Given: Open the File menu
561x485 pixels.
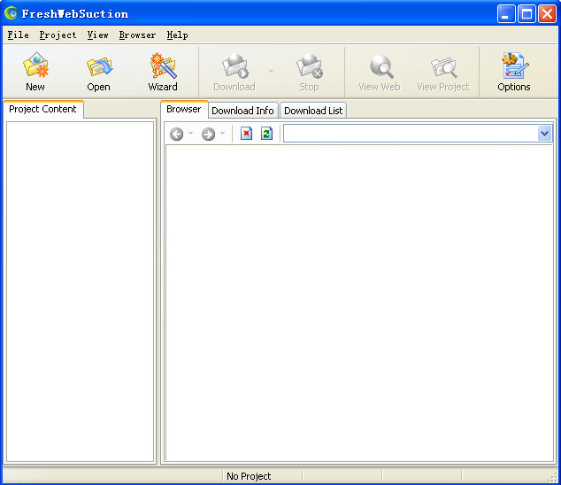Looking at the screenshot, I should 18,35.
